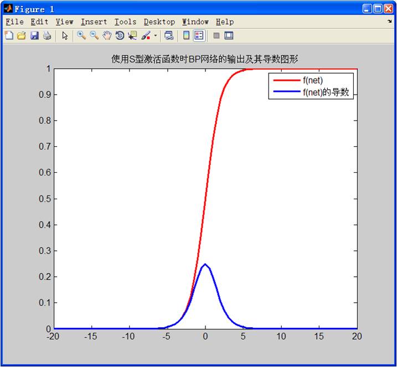Viewport: 397px width, 367px height.
Task: Open the Insert menu
Action: tap(94, 22)
